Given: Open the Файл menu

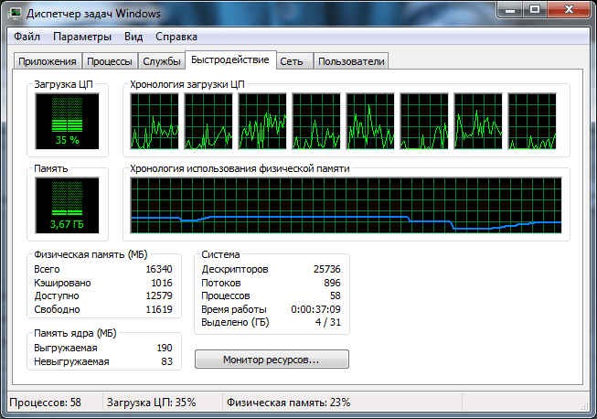Looking at the screenshot, I should click(27, 37).
